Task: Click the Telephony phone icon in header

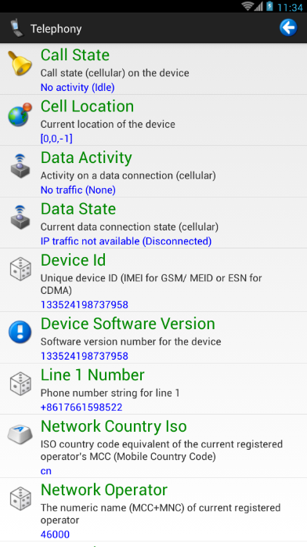Action: pyautogui.click(x=16, y=28)
